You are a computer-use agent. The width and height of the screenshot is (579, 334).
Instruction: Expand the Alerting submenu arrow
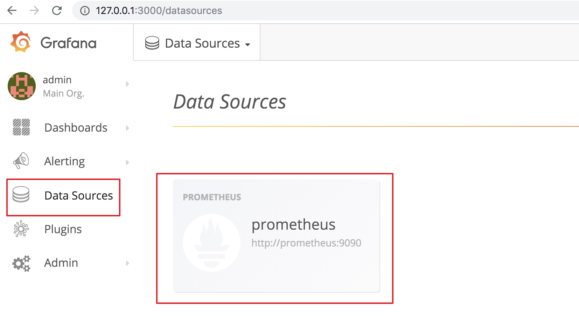tap(127, 162)
